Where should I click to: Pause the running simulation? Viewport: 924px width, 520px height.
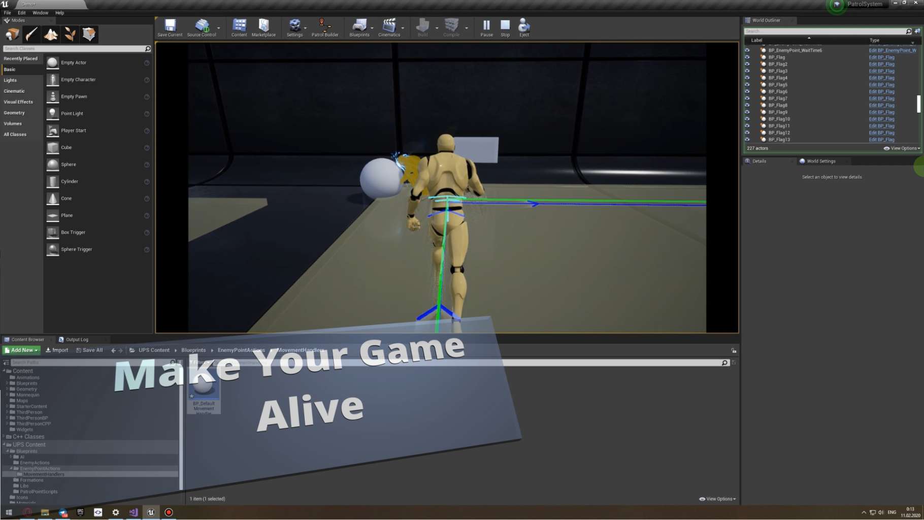486,28
